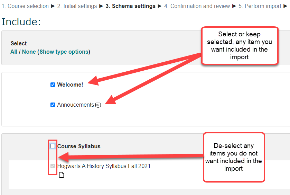290x195 pixels.
Task: Select All items link
Action: pyautogui.click(x=14, y=52)
